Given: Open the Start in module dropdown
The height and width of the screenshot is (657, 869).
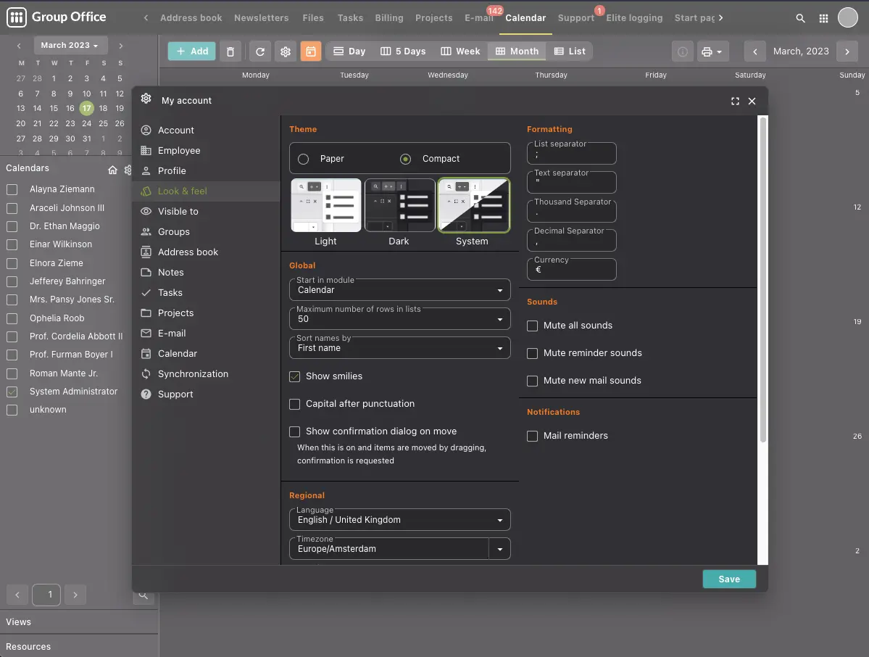Looking at the screenshot, I should coord(399,290).
